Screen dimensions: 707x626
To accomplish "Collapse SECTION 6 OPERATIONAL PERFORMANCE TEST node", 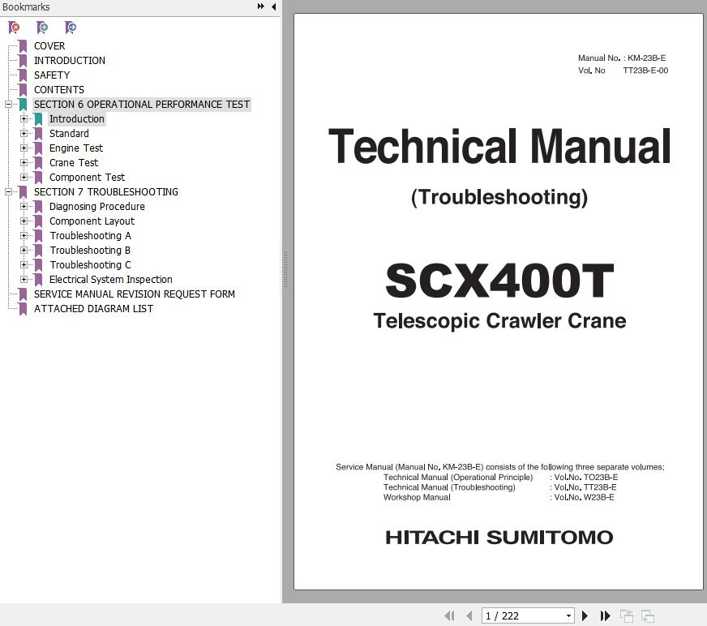I will [x=9, y=105].
